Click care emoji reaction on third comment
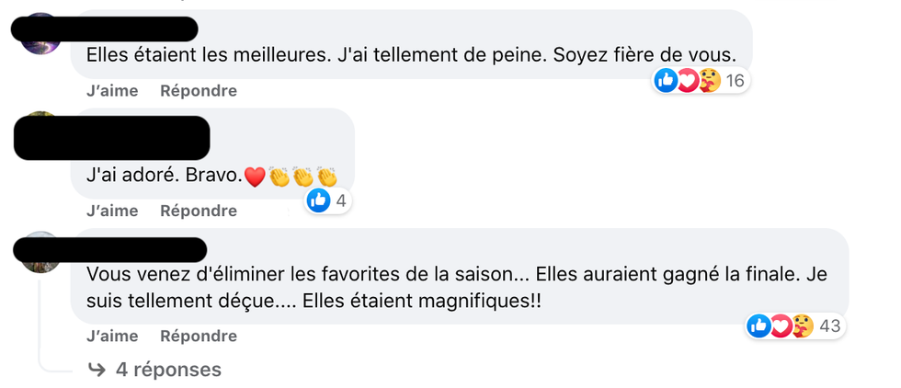 click(x=803, y=325)
